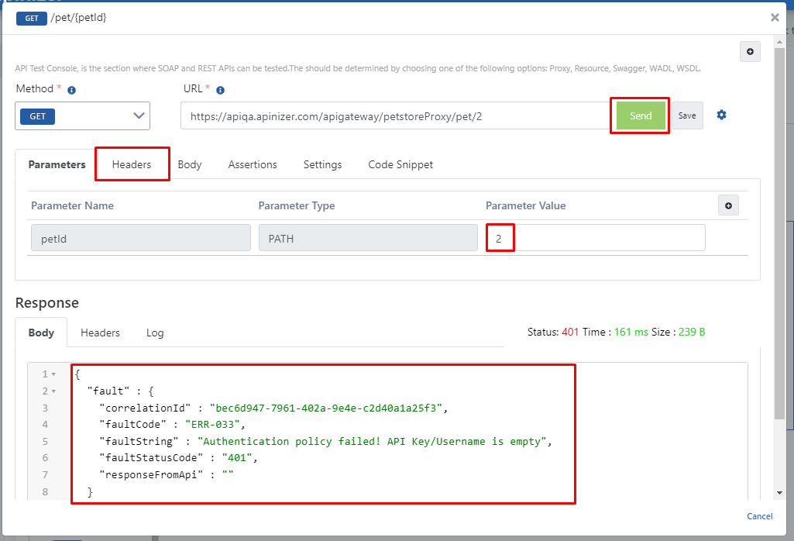Click the Save button

point(687,115)
